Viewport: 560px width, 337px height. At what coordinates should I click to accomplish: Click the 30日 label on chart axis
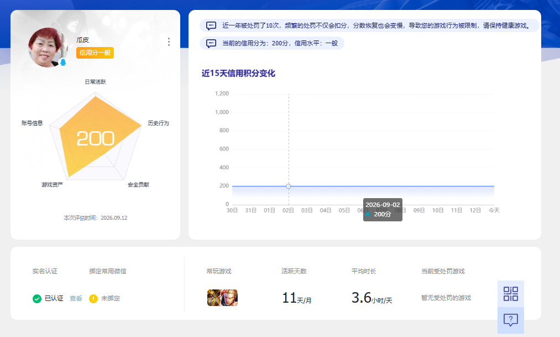click(232, 210)
